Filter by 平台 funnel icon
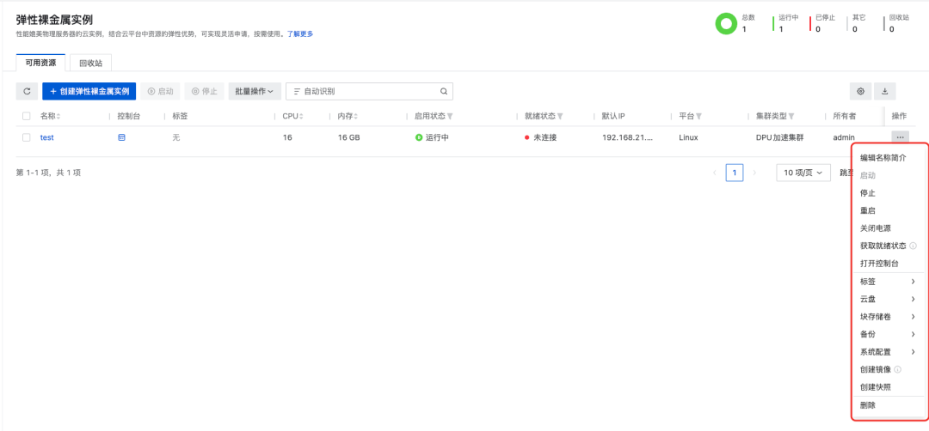Viewport: 929px width, 431px height. point(699,117)
